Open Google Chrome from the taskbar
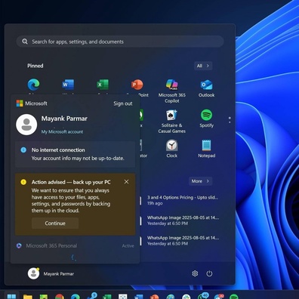Screen dimensions: 299x299 point(60,297)
